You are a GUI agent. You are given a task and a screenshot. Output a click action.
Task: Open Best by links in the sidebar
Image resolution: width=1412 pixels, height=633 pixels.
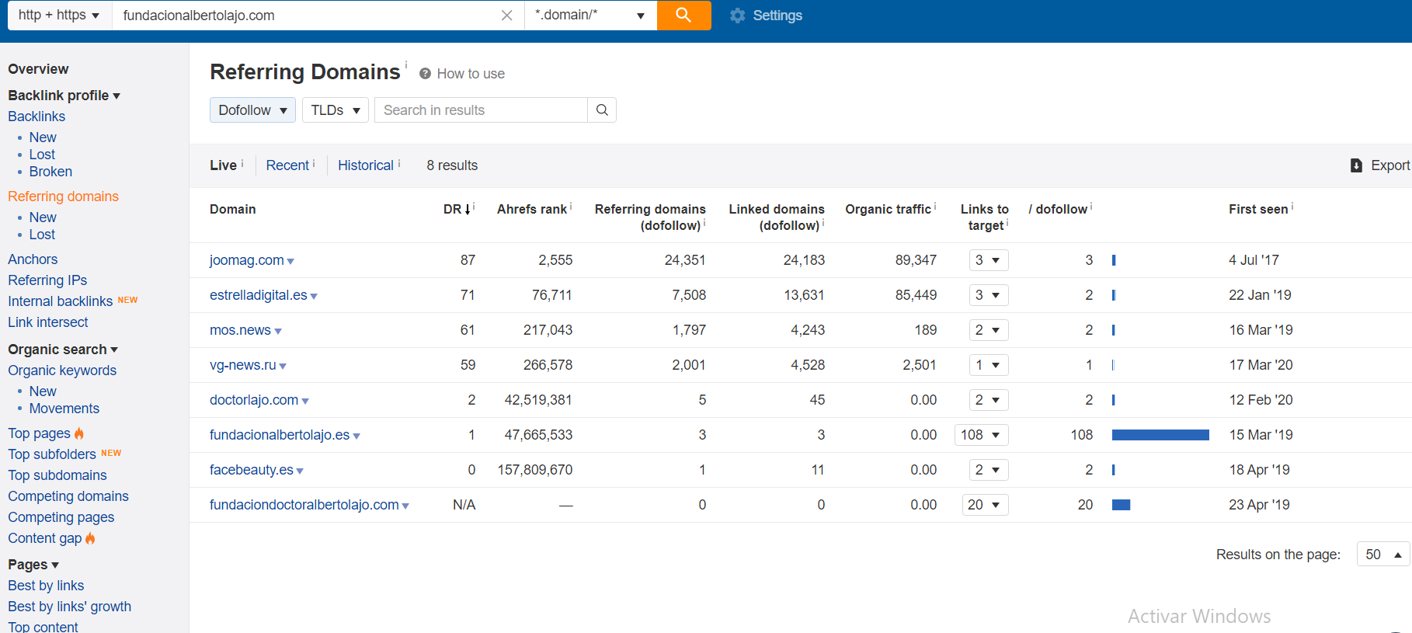[x=46, y=586]
